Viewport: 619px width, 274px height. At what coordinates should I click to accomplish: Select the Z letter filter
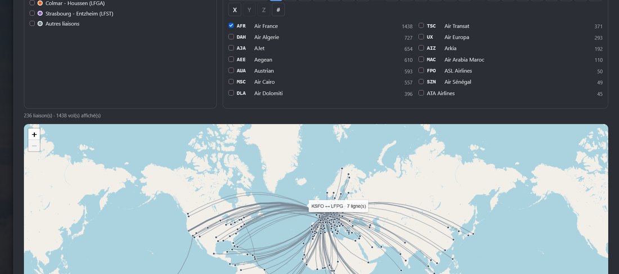coord(264,10)
